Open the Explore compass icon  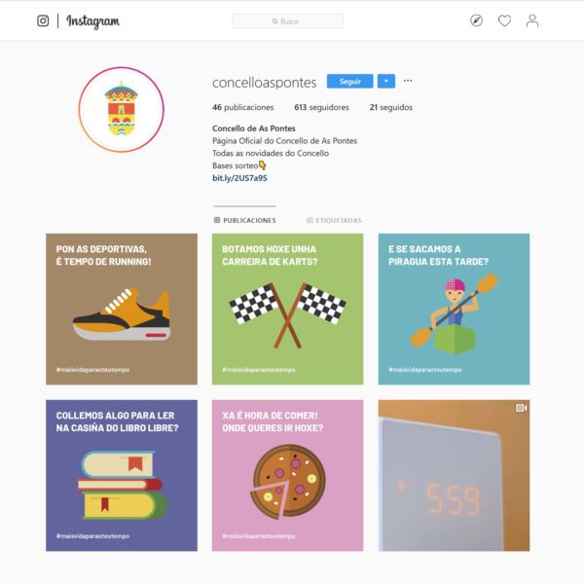pos(476,20)
